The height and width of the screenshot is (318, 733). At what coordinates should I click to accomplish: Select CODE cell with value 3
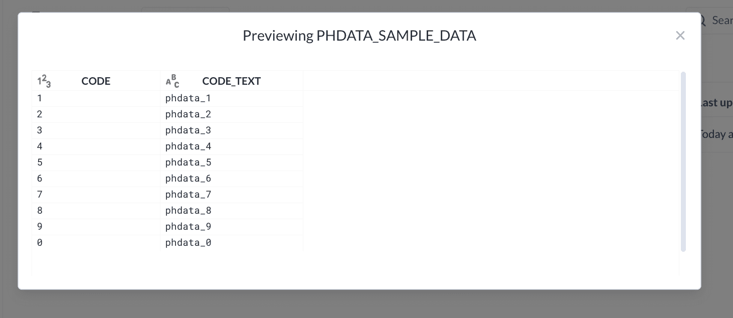click(x=40, y=130)
